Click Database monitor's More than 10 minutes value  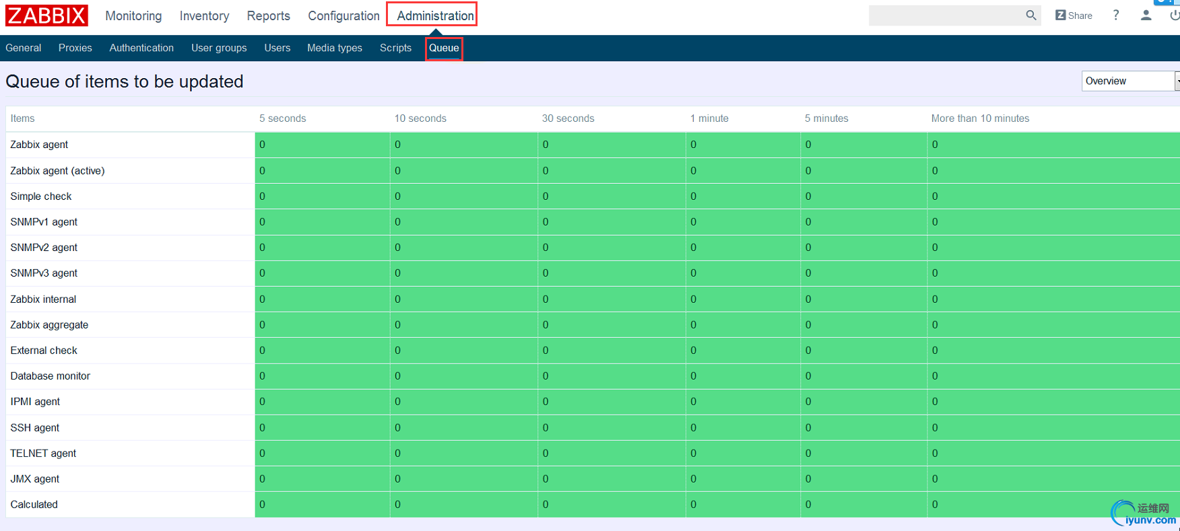point(935,376)
